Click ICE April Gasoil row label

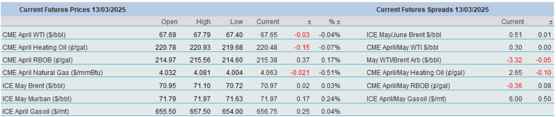(36, 112)
